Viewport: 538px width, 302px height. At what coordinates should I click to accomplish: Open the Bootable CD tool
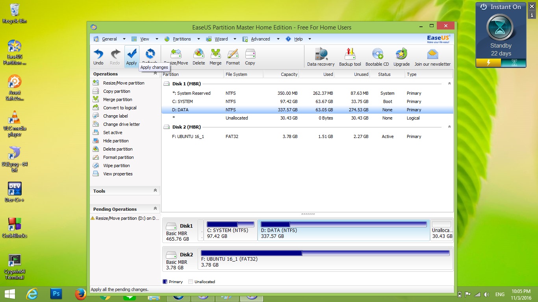[x=377, y=55]
